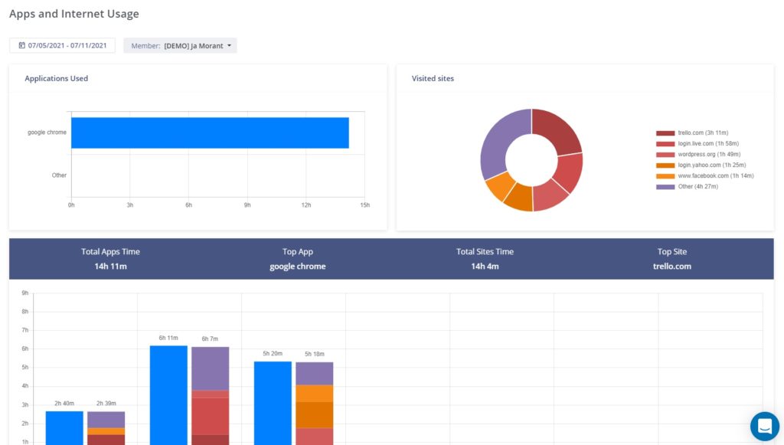Screen dimensions: 784x445
Task: Click the Other (4h 27m) legend label
Action: click(698, 187)
